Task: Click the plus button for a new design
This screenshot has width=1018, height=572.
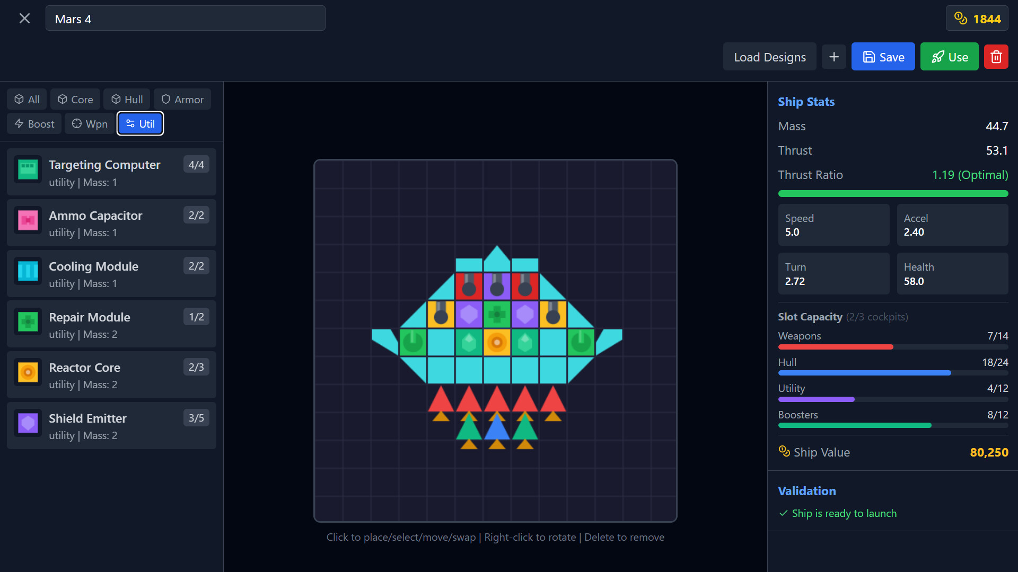Action: [x=833, y=57]
